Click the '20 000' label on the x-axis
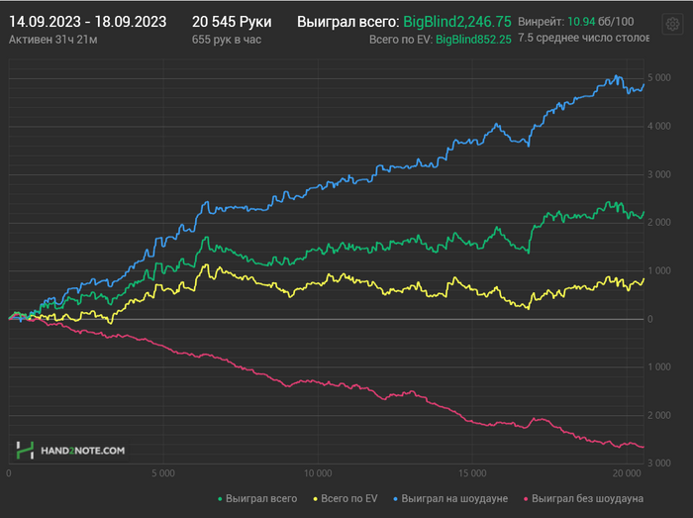This screenshot has width=693, height=518. tap(627, 473)
